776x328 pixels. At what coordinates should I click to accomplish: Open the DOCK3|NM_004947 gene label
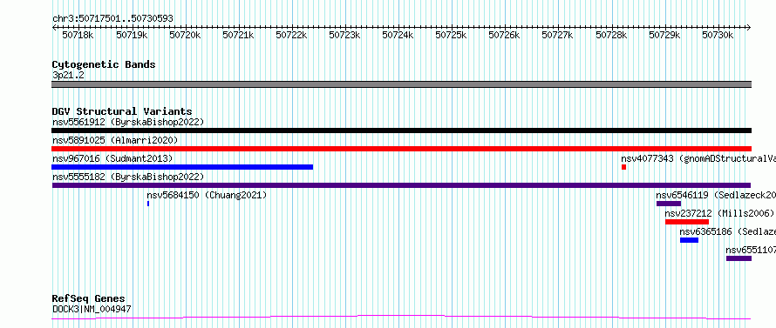[x=92, y=309]
